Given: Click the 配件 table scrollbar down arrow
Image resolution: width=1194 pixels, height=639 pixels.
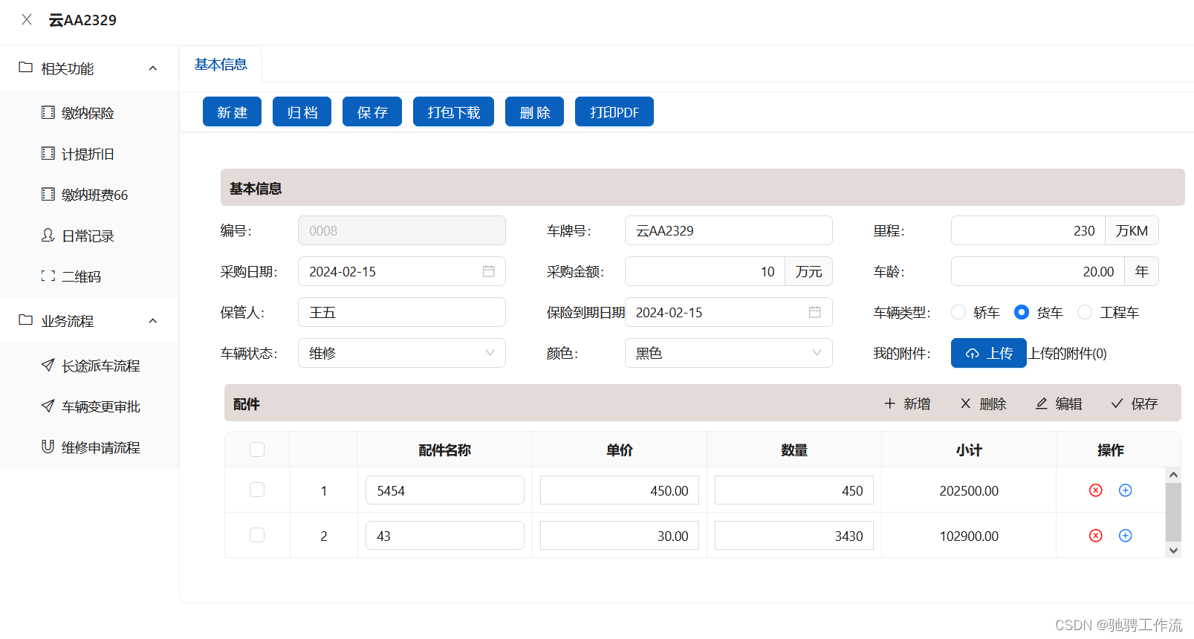Looking at the screenshot, I should [x=1173, y=551].
